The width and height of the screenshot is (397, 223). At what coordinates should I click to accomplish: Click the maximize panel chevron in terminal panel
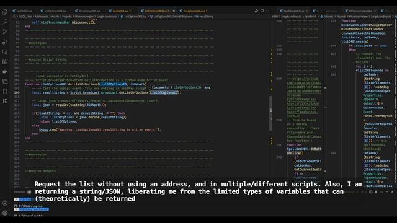(x=386, y=192)
